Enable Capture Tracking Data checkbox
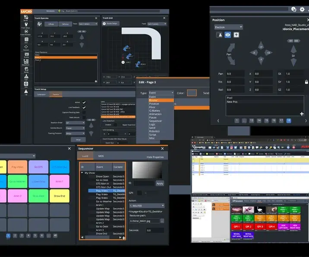Viewport: 309px width, 257px height. point(84,113)
